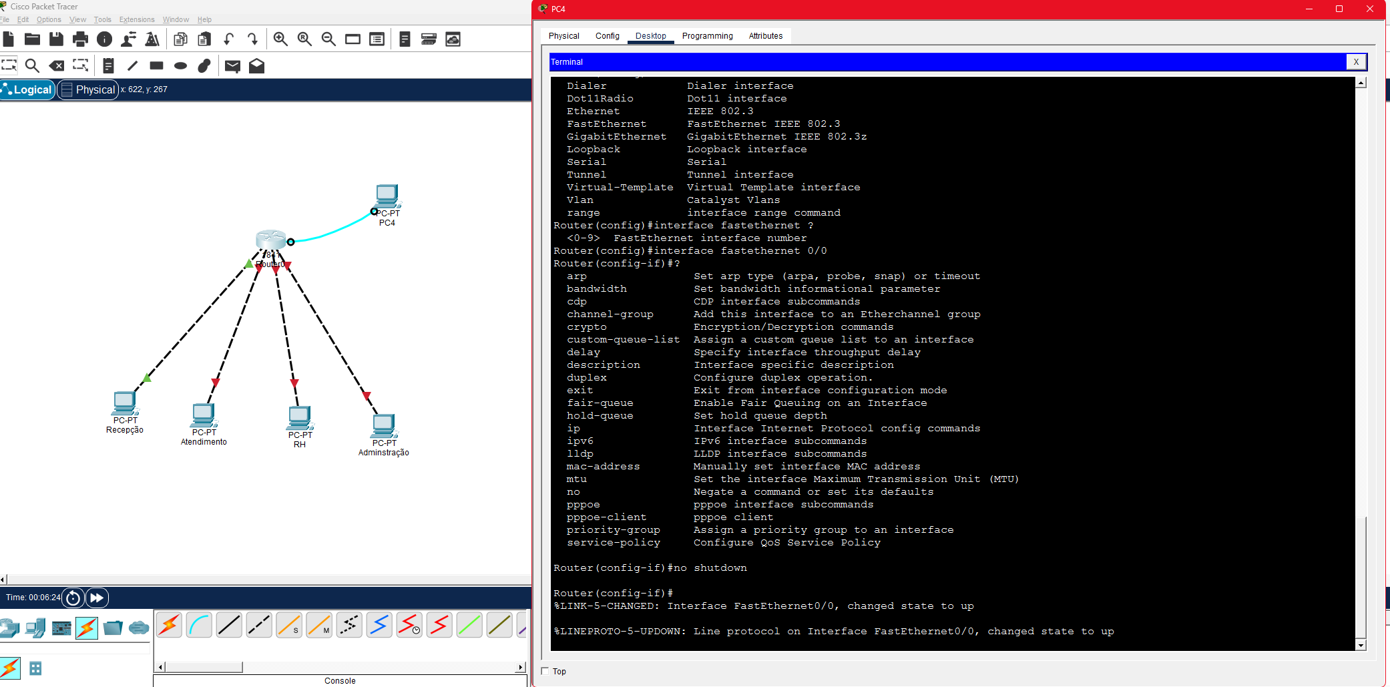Switch to the Physical tab in PC4
The image size is (1390, 687).
click(563, 36)
